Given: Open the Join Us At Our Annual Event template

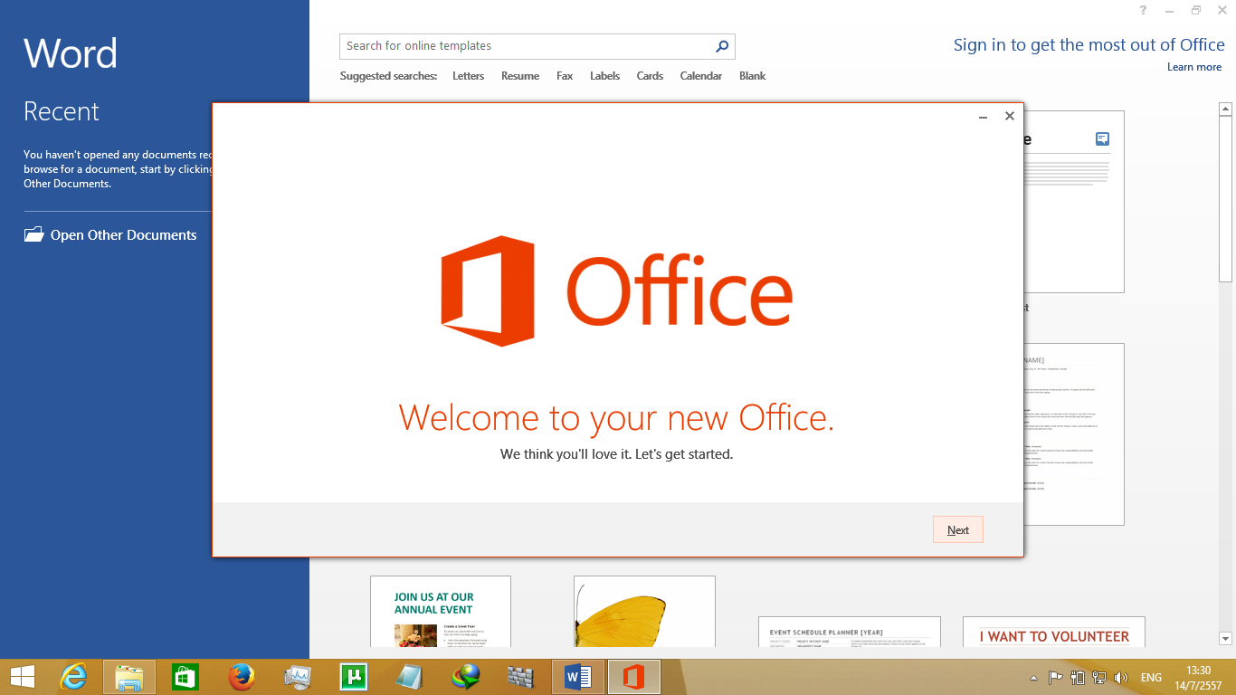Looking at the screenshot, I should point(441,611).
